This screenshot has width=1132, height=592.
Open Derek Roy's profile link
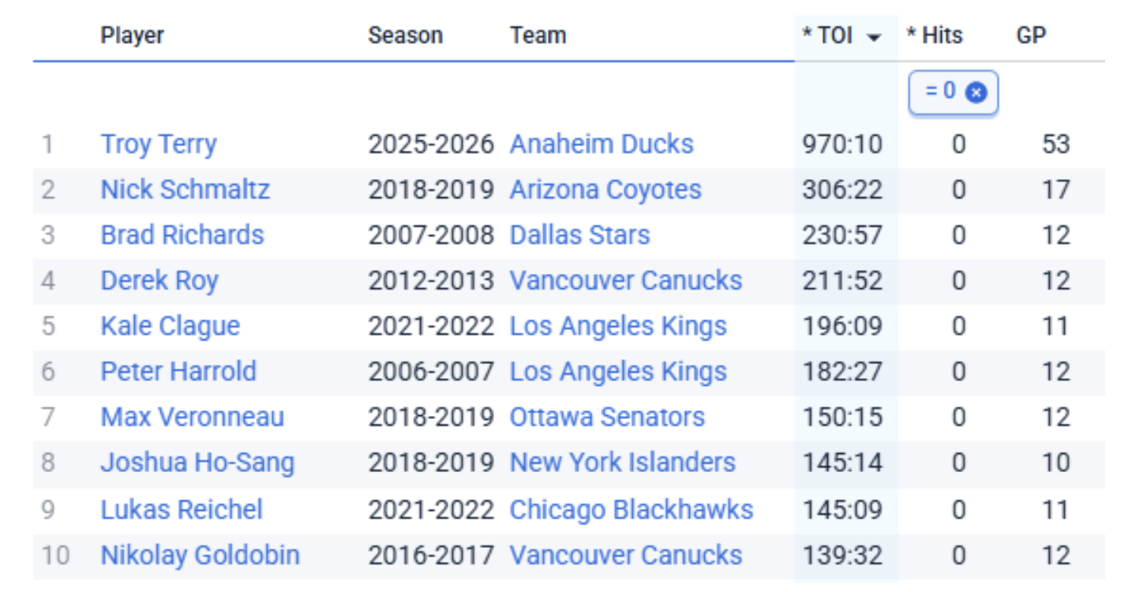159,281
